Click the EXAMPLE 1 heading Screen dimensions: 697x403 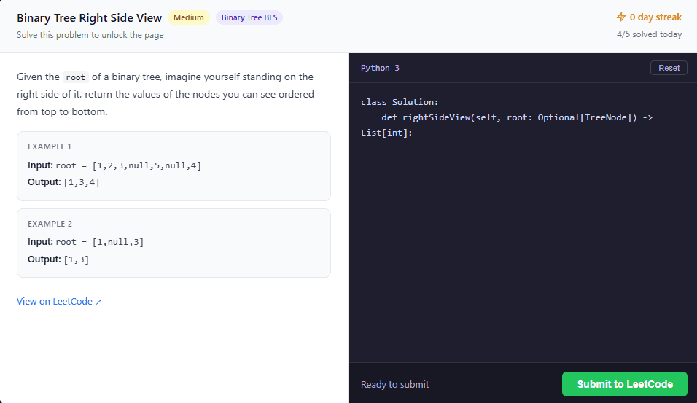tap(50, 146)
